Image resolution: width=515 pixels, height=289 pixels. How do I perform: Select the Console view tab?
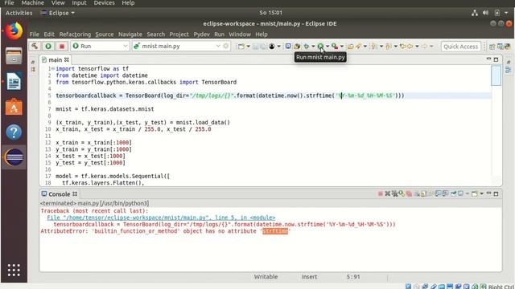[59, 194]
